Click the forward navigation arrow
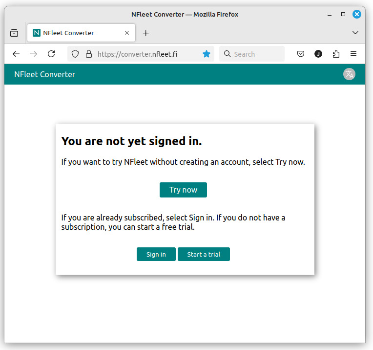 [34, 54]
